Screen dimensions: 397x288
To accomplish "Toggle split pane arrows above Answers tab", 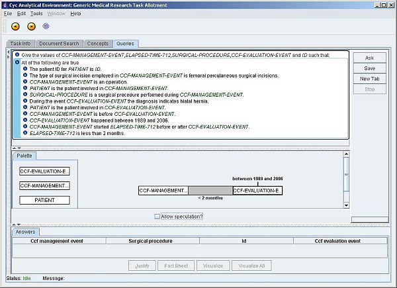I will click(x=16, y=224).
